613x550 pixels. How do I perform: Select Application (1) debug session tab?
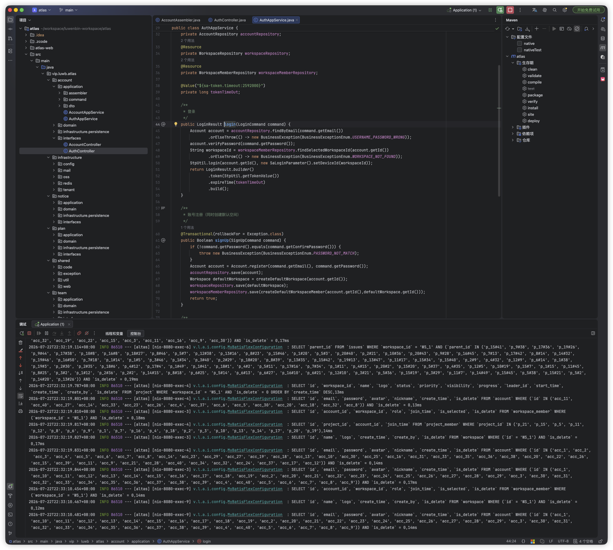52,324
